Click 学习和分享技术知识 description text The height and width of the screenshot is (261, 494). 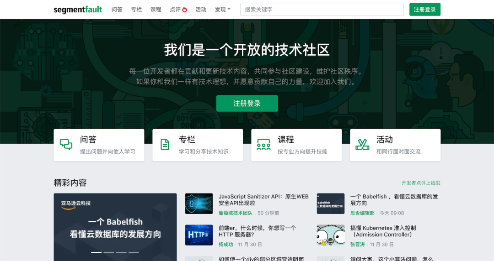pos(204,151)
